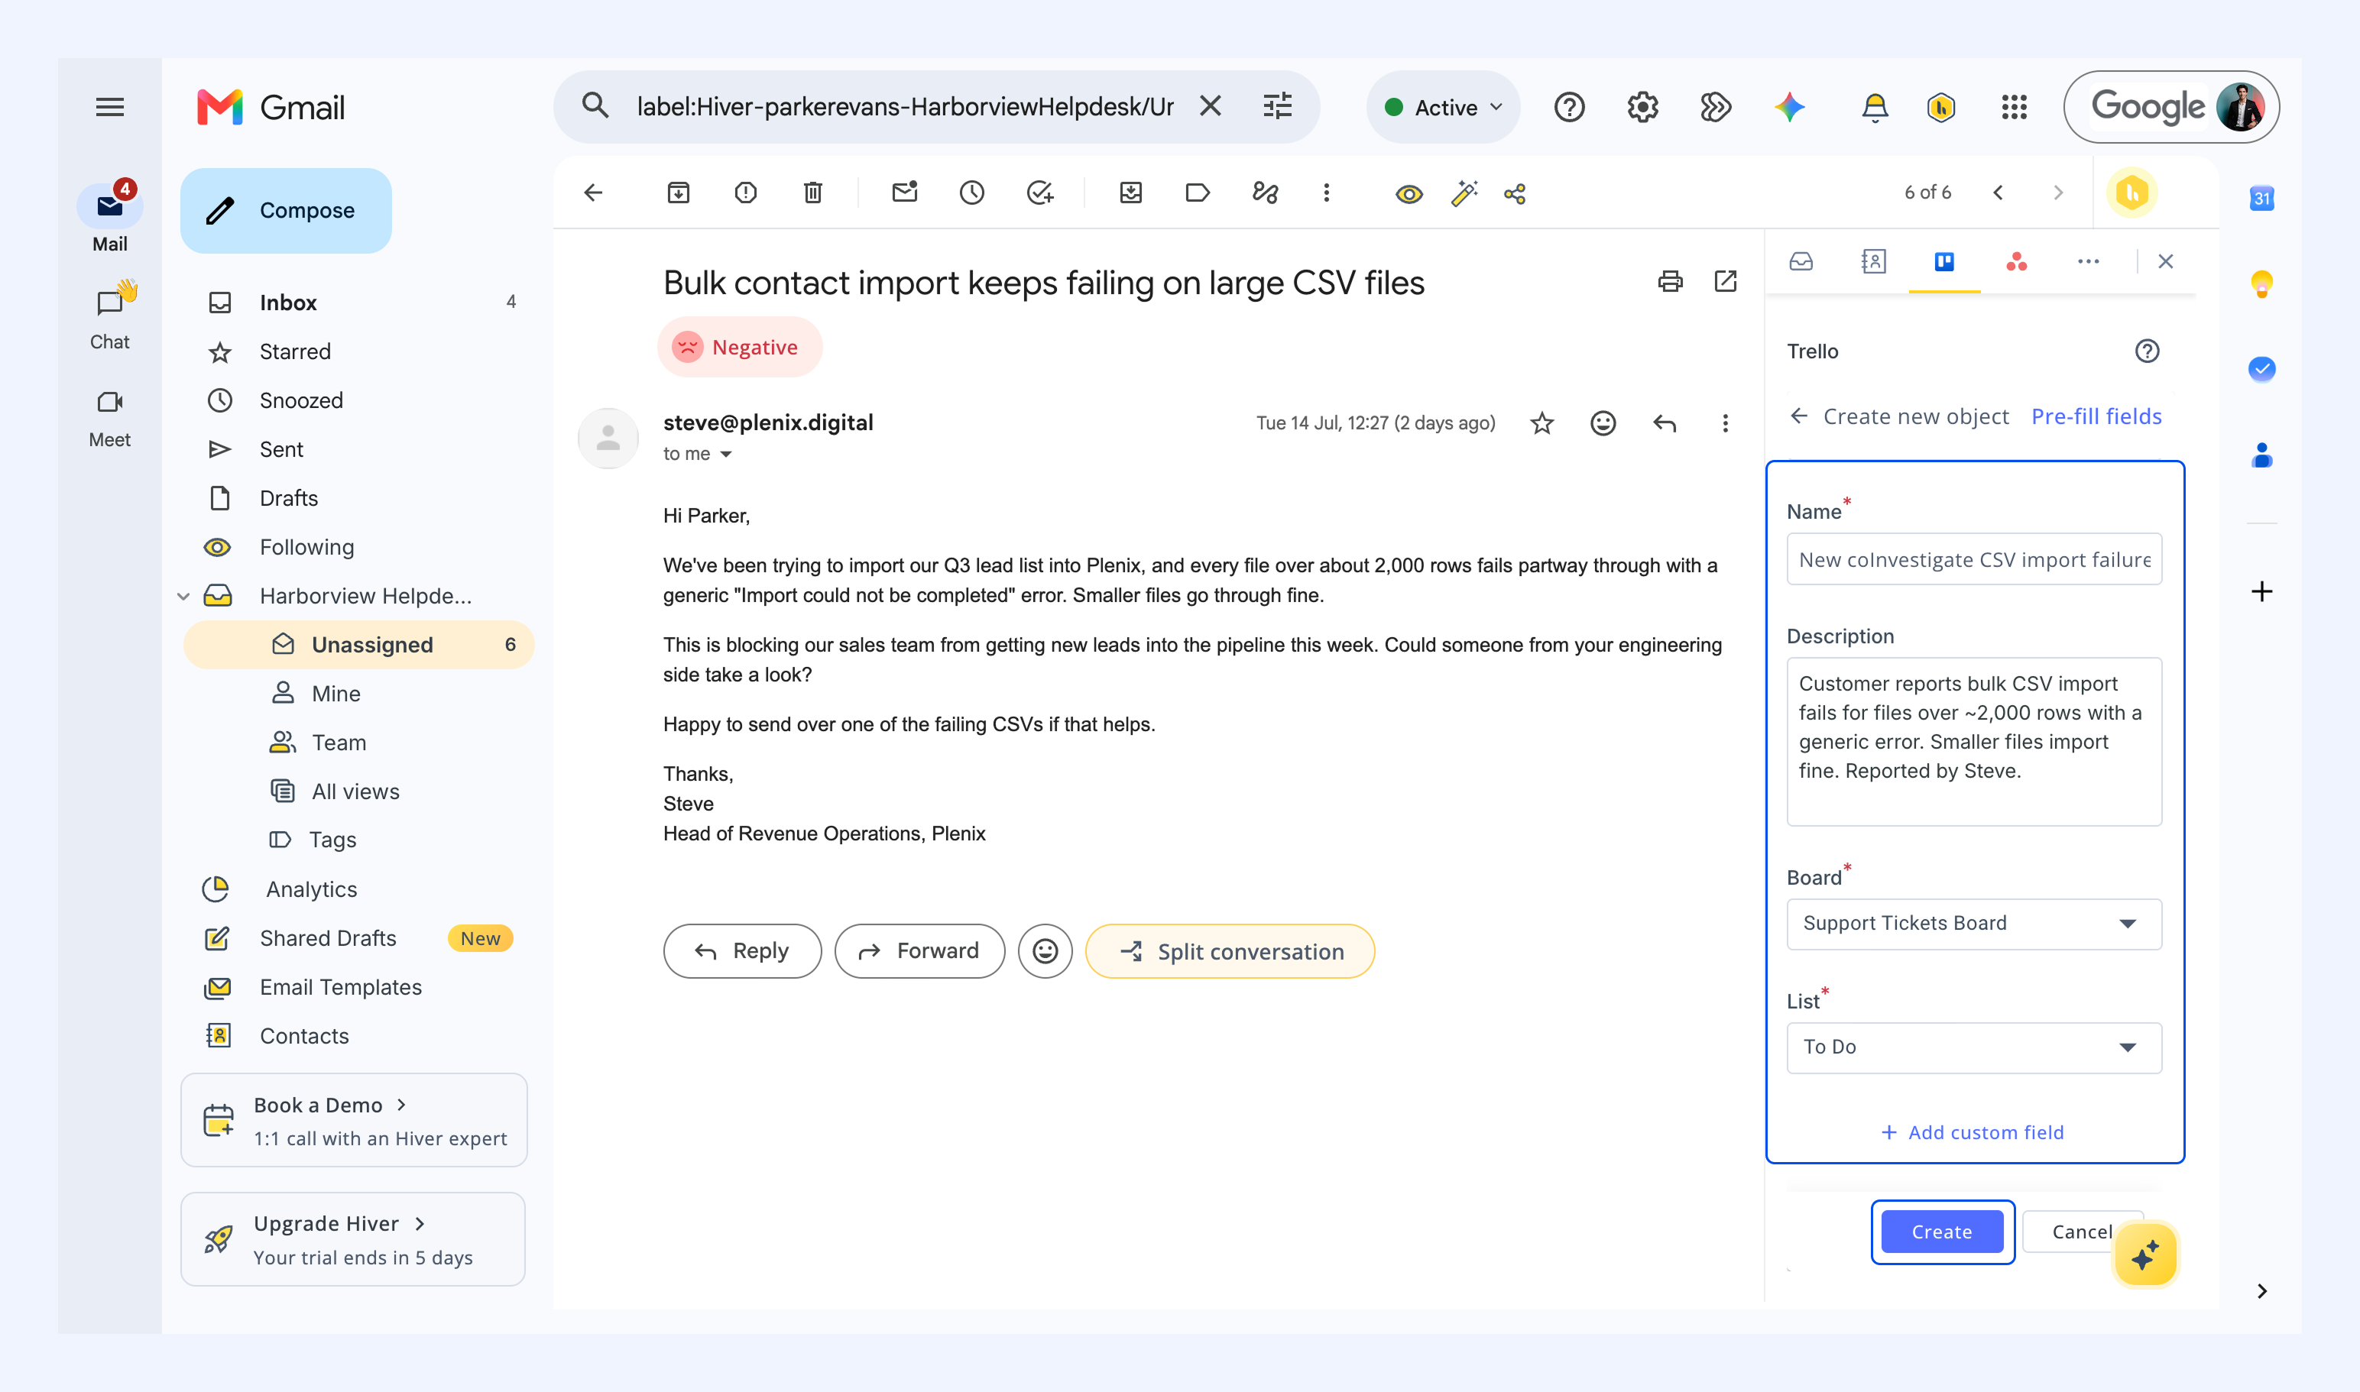
Task: Delete the email with trash icon
Action: tap(812, 193)
